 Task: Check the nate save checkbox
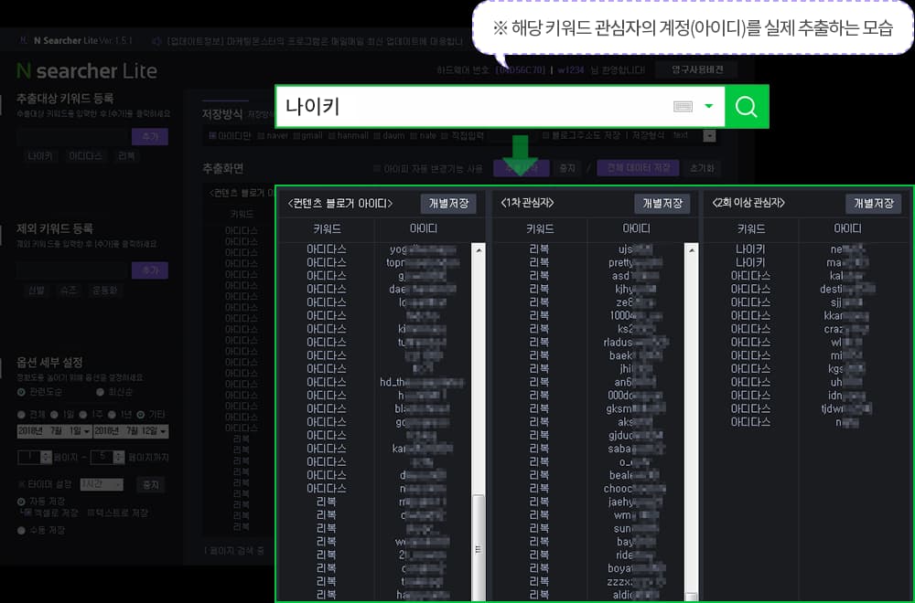coord(414,135)
